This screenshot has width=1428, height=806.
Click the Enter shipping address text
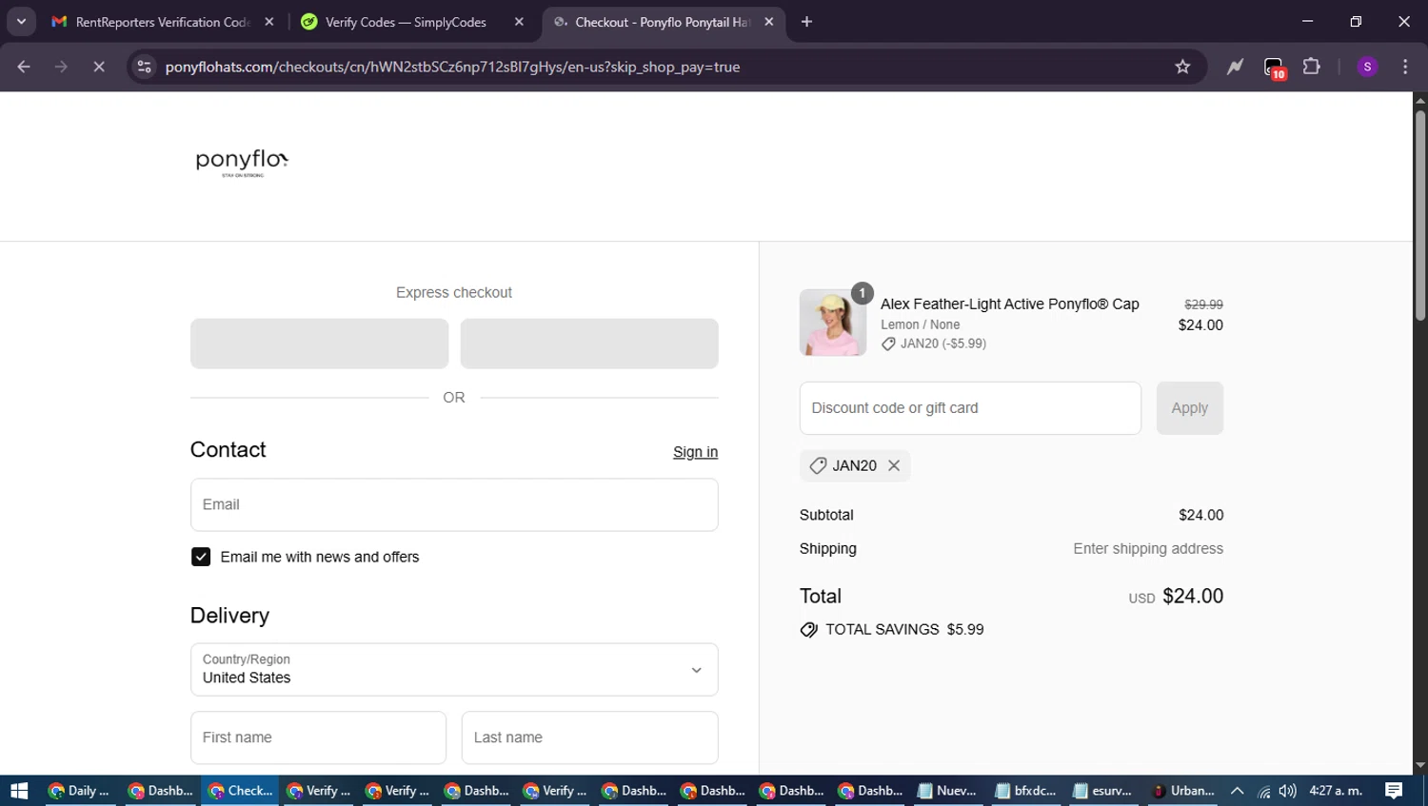click(1148, 548)
